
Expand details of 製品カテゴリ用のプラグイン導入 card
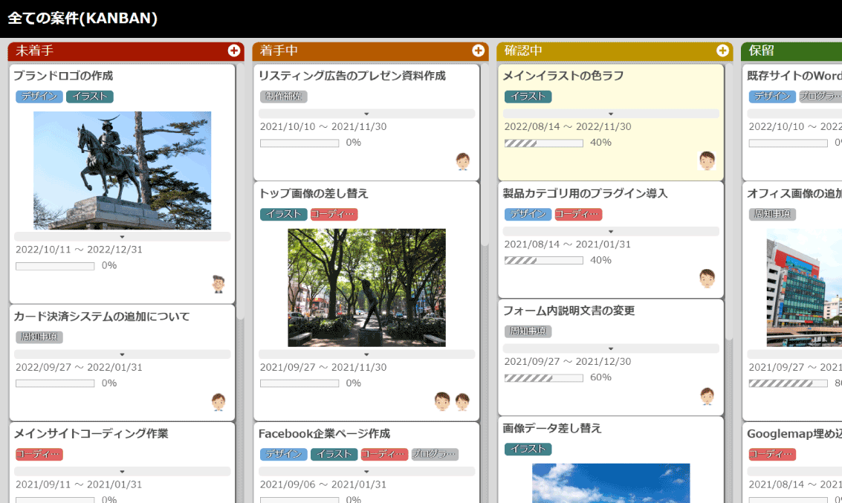pyautogui.click(x=611, y=231)
